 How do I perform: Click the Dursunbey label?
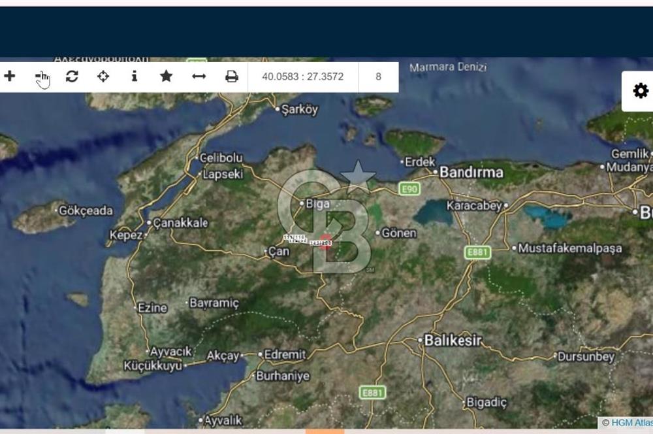[x=586, y=356]
